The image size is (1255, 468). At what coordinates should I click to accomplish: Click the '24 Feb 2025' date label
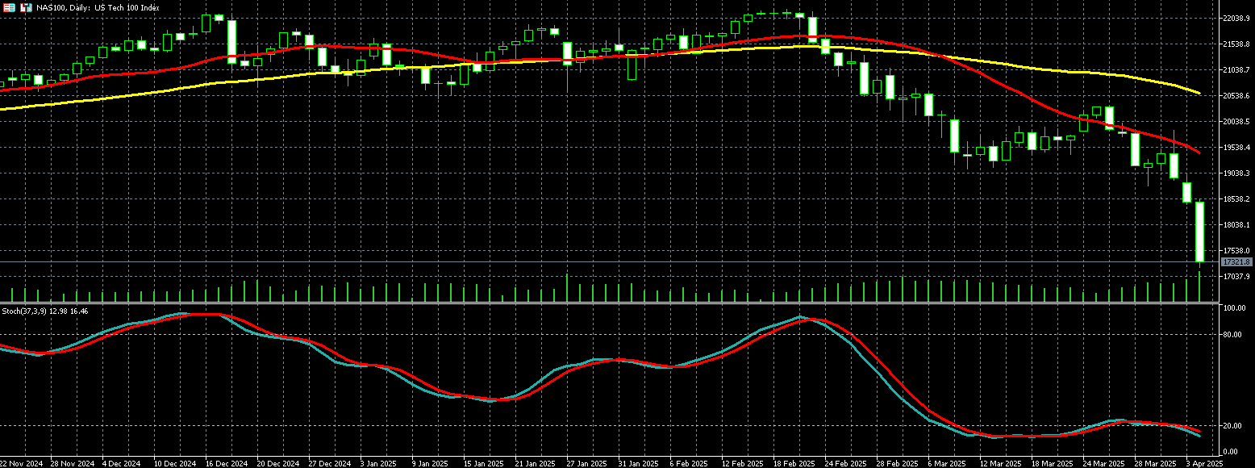point(845,464)
